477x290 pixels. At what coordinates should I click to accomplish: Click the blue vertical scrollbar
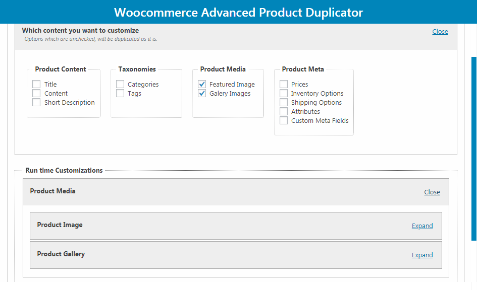pos(474,149)
